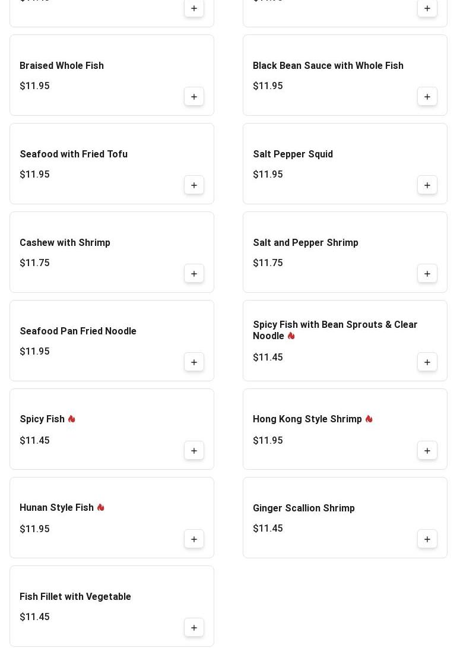Click spicy flame icon next to Hong Kong Style Shrimp

[x=369, y=419]
